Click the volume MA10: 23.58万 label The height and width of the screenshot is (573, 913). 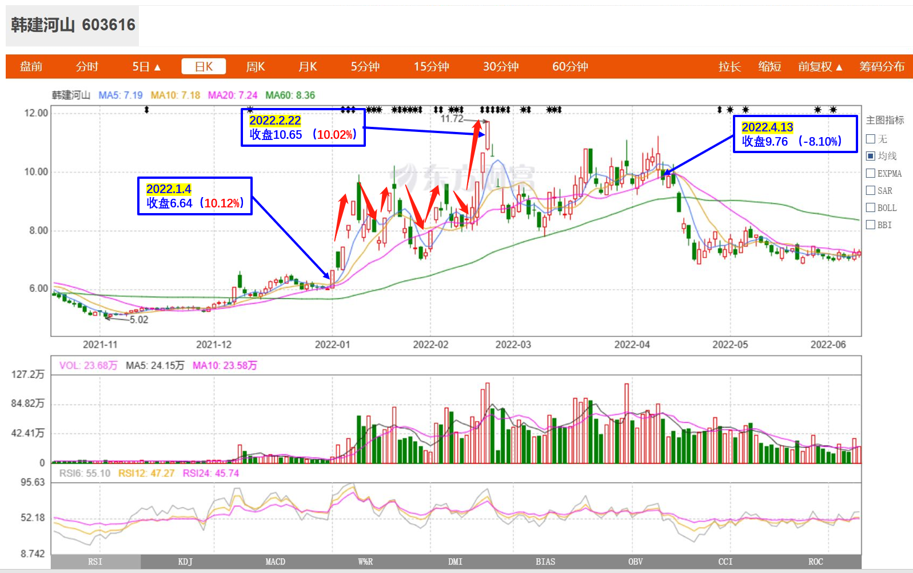(225, 366)
